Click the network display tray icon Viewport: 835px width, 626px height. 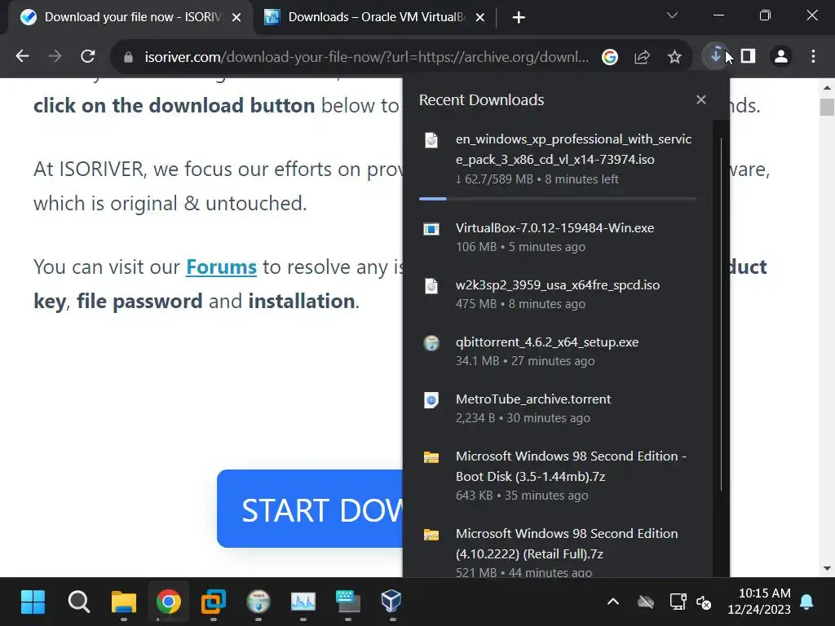(x=678, y=602)
